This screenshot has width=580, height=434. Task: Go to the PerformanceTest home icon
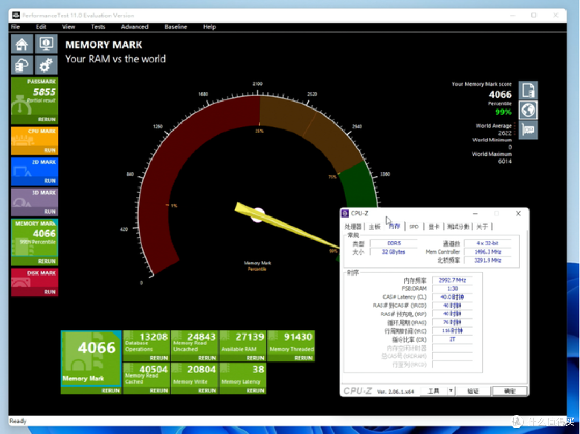tap(21, 45)
